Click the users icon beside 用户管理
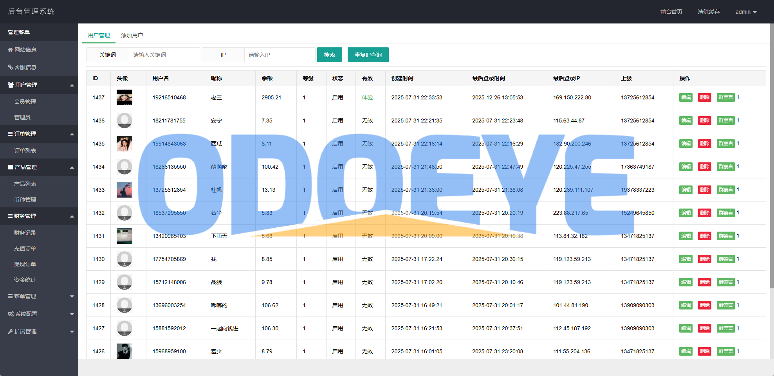The width and height of the screenshot is (774, 376). coord(11,85)
